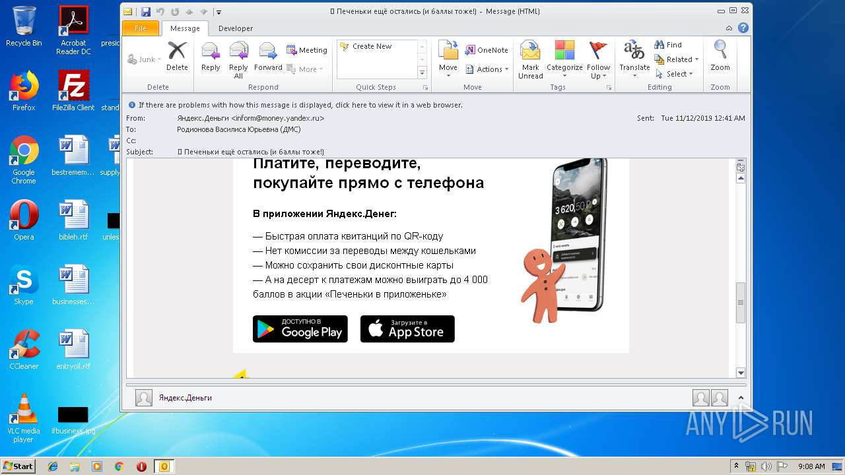This screenshot has height=475, width=845.
Task: Click the view-in-browser info bar
Action: 300,105
